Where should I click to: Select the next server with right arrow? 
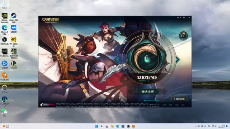(177, 59)
